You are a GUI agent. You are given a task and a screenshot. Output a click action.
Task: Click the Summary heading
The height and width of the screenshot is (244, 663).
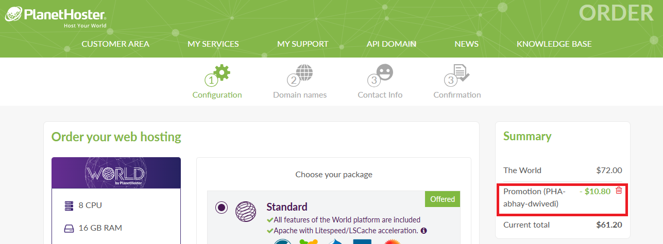pos(528,136)
